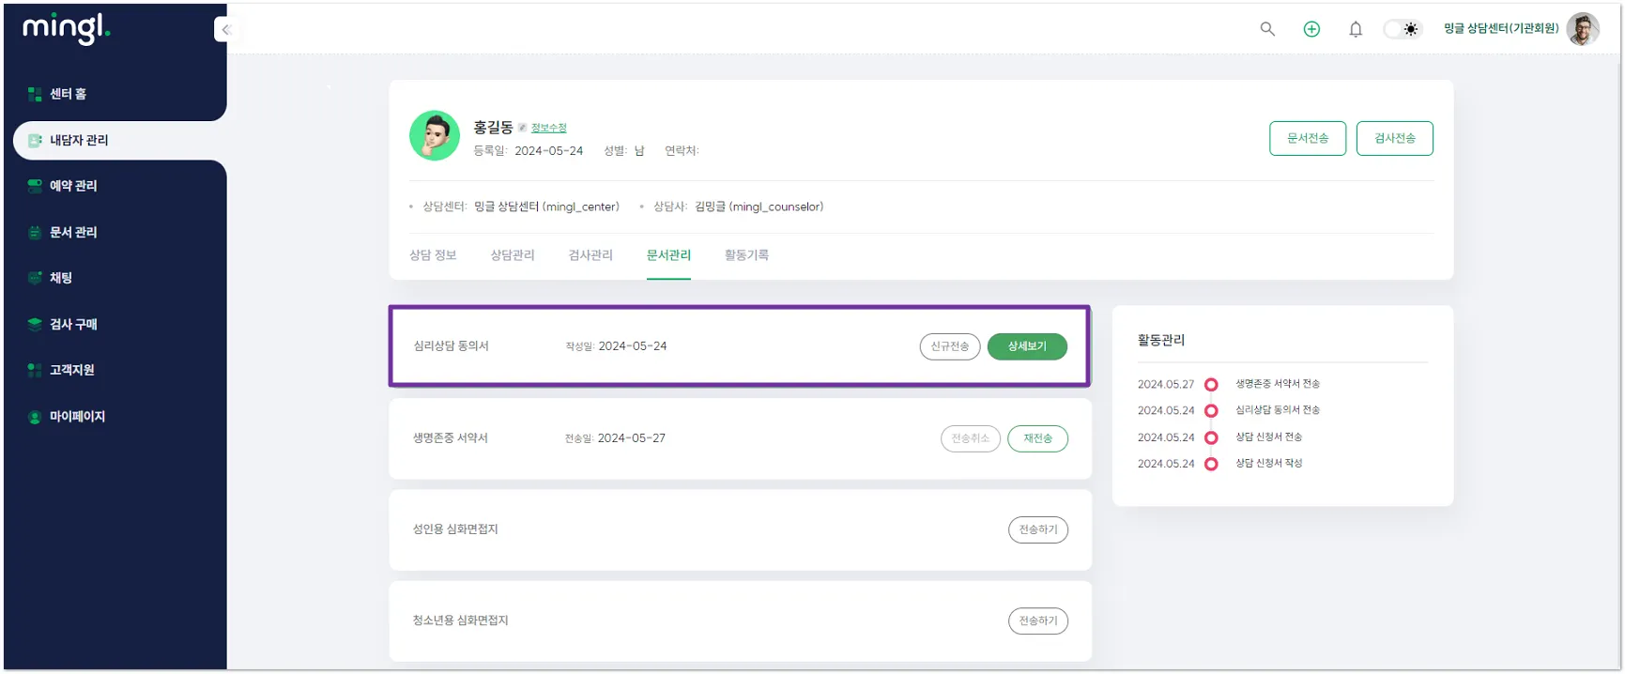Toggle the light/dark mode switch
This screenshot has height=674, width=1625.
pyautogui.click(x=1403, y=29)
